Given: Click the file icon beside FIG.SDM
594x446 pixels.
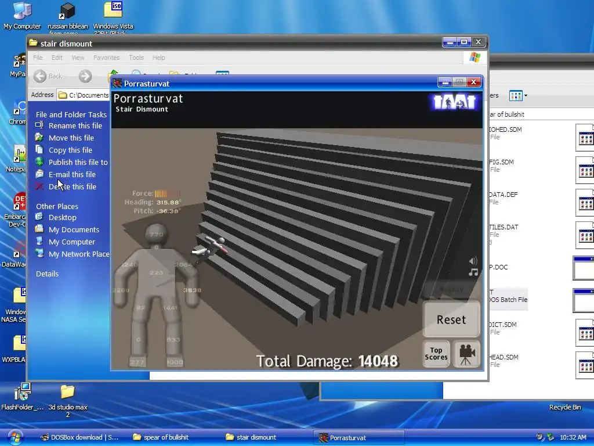Looking at the screenshot, I should coord(585,170).
